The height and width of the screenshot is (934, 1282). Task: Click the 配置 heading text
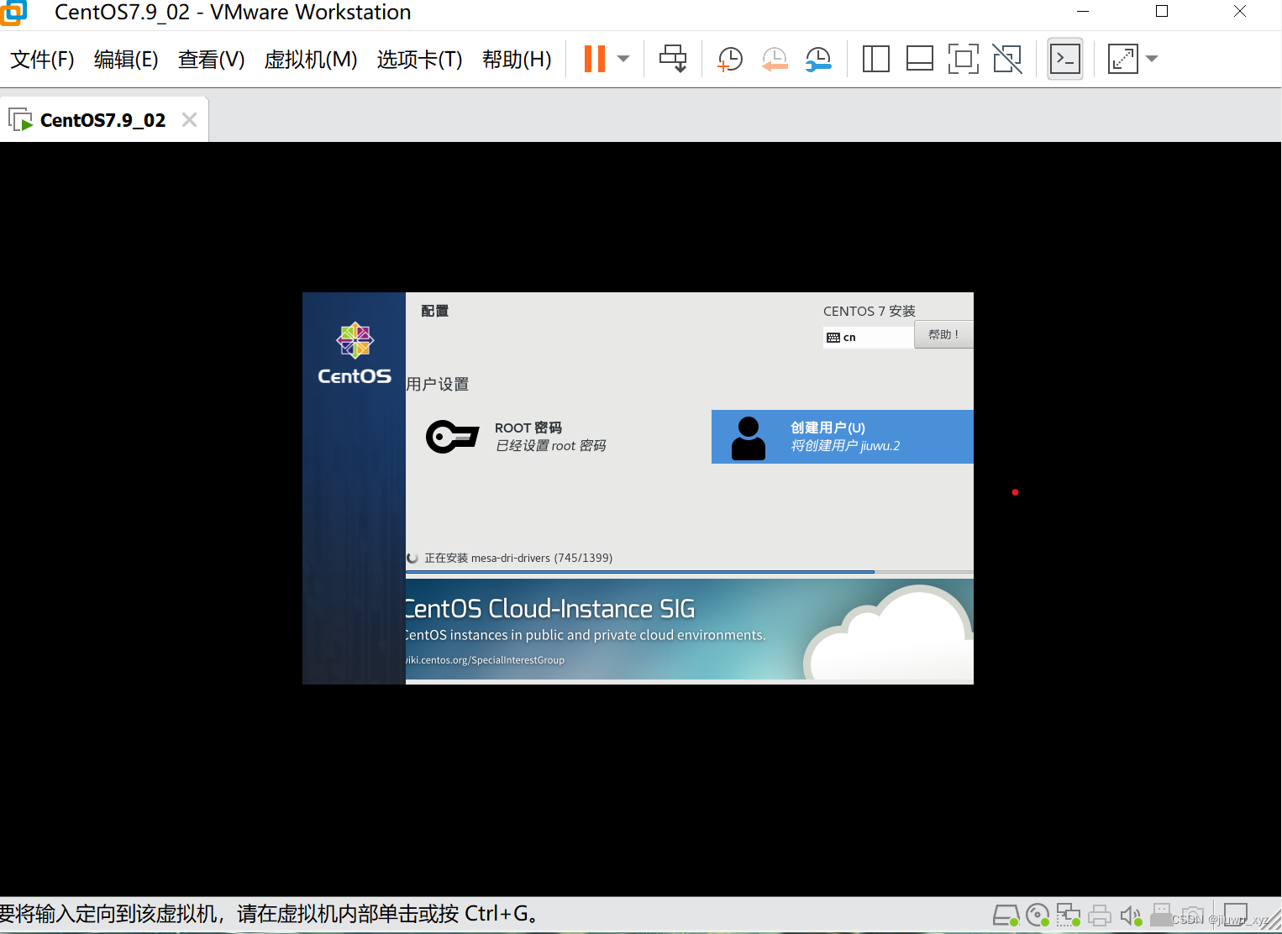point(434,311)
